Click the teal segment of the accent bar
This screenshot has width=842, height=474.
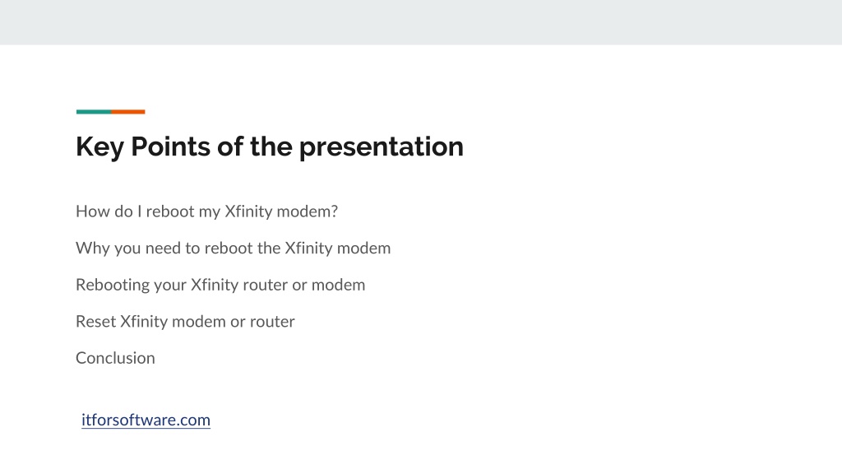click(94, 112)
